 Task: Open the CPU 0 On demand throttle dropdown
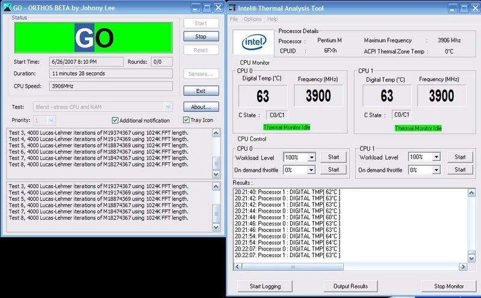[x=311, y=170]
